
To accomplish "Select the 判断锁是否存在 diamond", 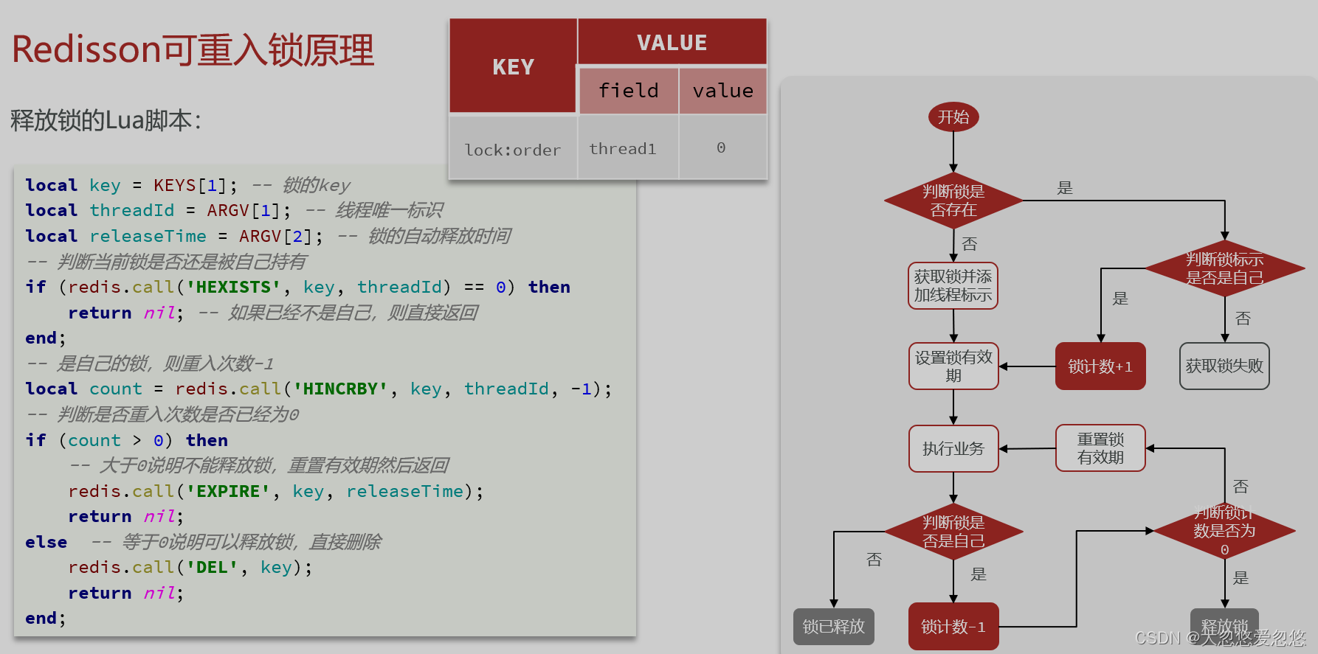I will tap(953, 201).
